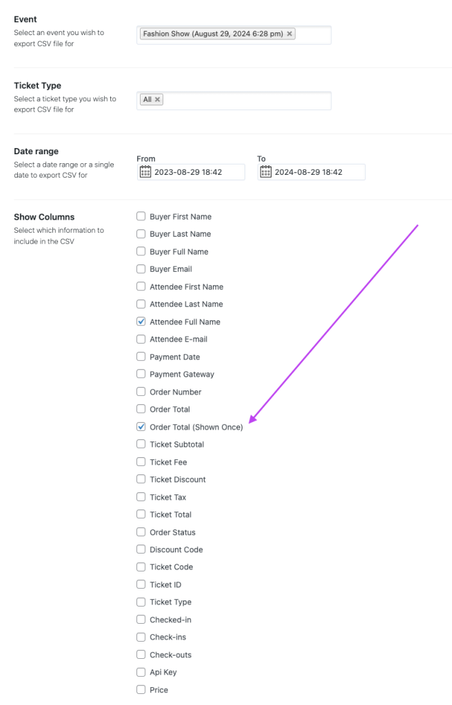
Task: Click the calendar icon in the From date field
Action: [145, 172]
